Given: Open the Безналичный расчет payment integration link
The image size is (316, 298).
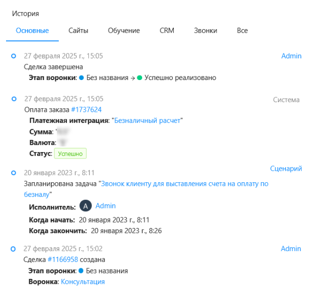Looking at the screenshot, I should 148,120.
